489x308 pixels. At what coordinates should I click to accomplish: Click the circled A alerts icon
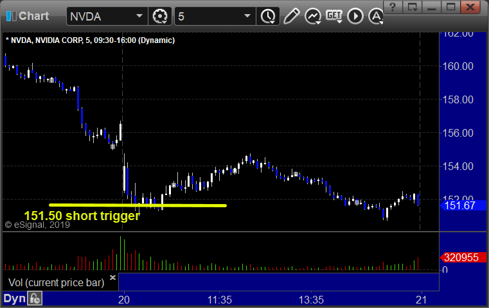375,16
